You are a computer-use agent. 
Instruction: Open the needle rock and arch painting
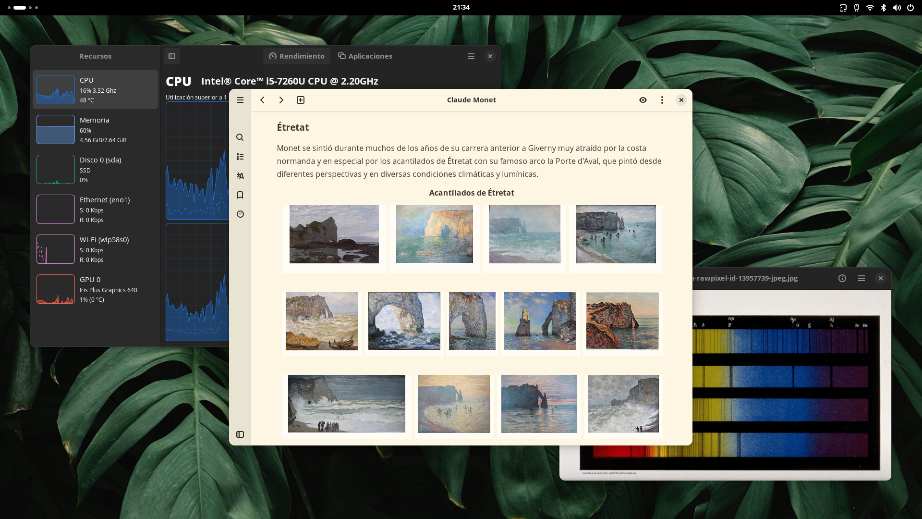[540, 321]
